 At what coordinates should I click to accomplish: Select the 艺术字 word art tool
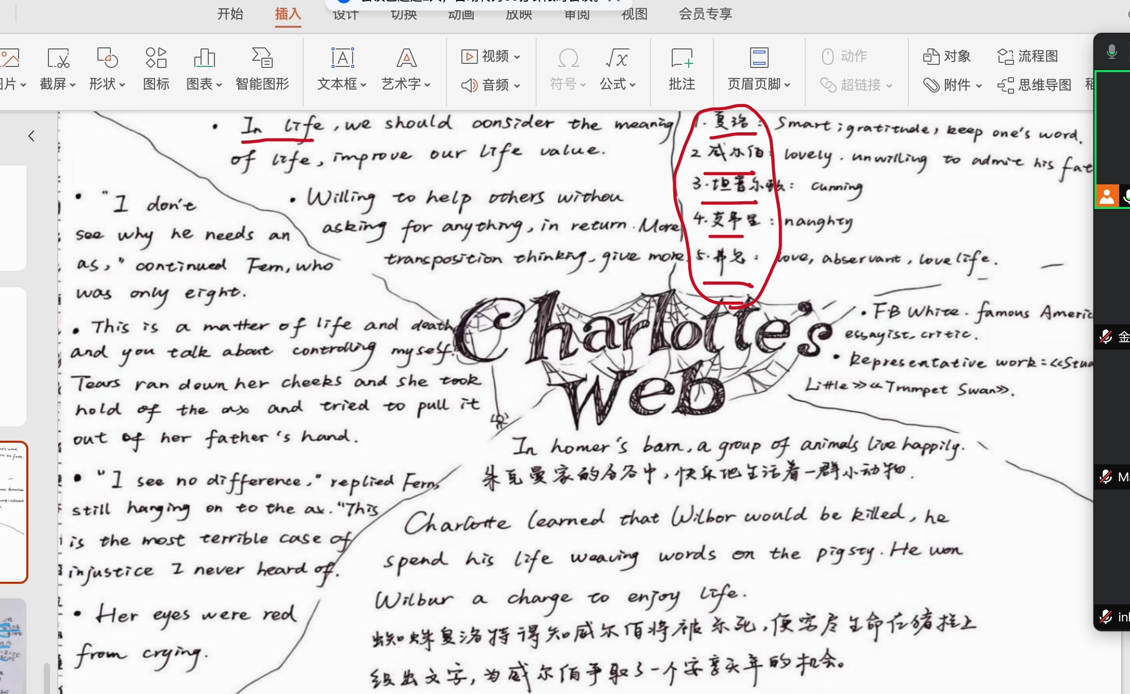pyautogui.click(x=406, y=59)
